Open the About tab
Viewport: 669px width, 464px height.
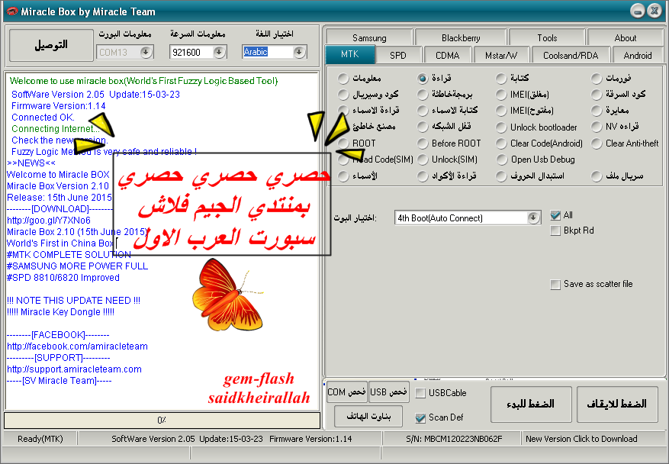point(625,38)
